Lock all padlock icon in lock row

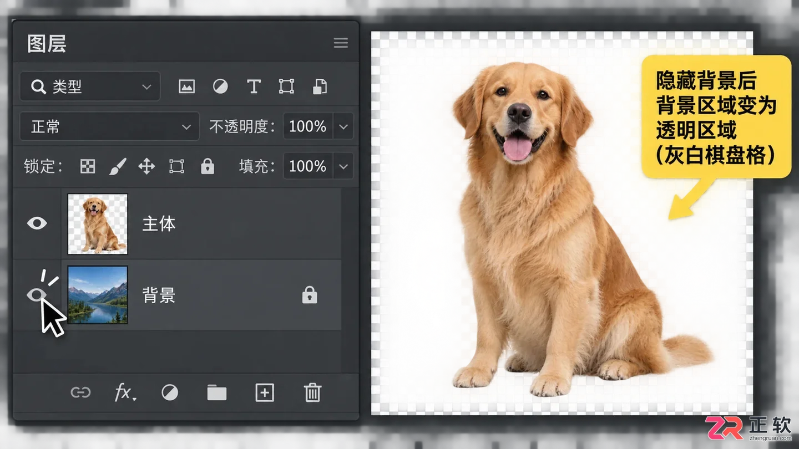[208, 166]
